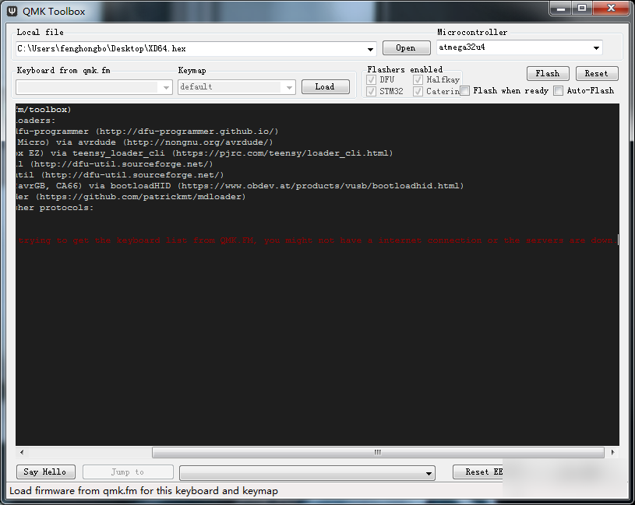Click the horizontal scrollbar thumb in log area
The image size is (635, 505).
pyautogui.click(x=378, y=452)
